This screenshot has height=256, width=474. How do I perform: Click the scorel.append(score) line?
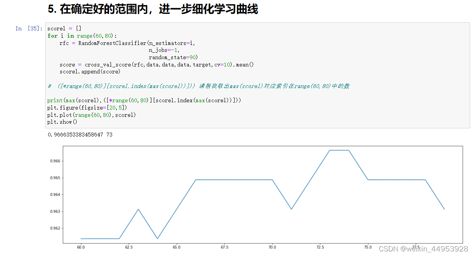90,71
